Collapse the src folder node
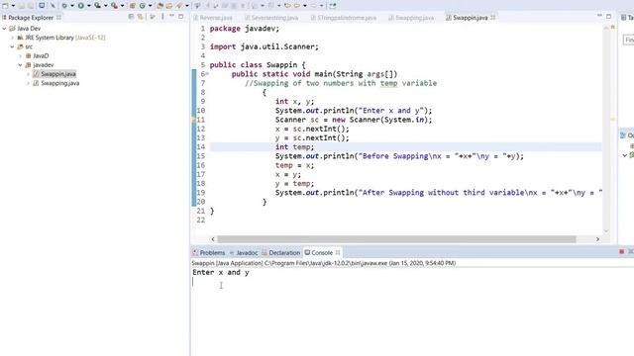 [12, 46]
